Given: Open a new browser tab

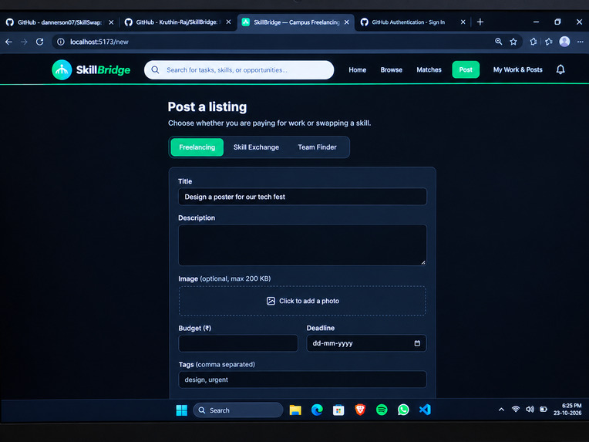Looking at the screenshot, I should point(480,22).
